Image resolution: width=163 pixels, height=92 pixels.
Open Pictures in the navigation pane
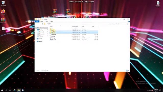point(41,36)
